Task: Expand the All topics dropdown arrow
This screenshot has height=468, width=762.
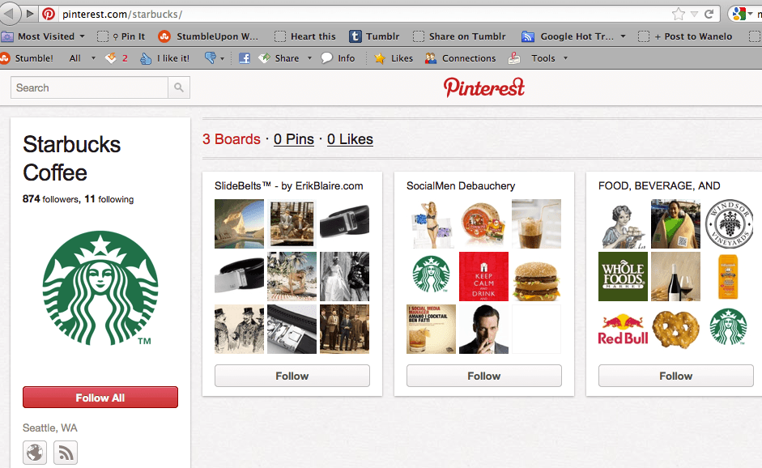Action: click(93, 58)
